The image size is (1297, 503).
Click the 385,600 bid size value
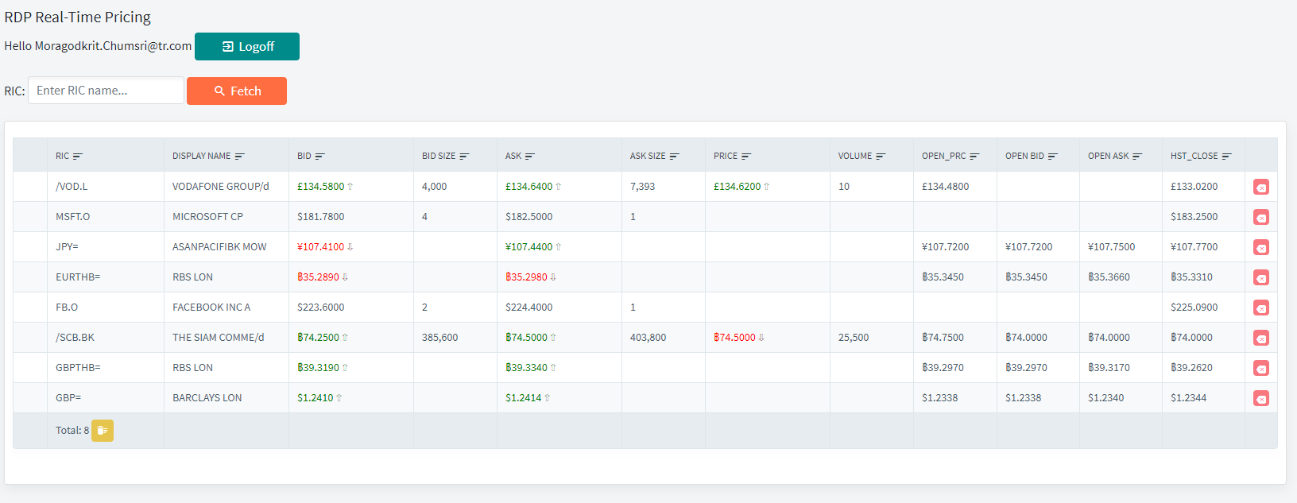pyautogui.click(x=440, y=338)
